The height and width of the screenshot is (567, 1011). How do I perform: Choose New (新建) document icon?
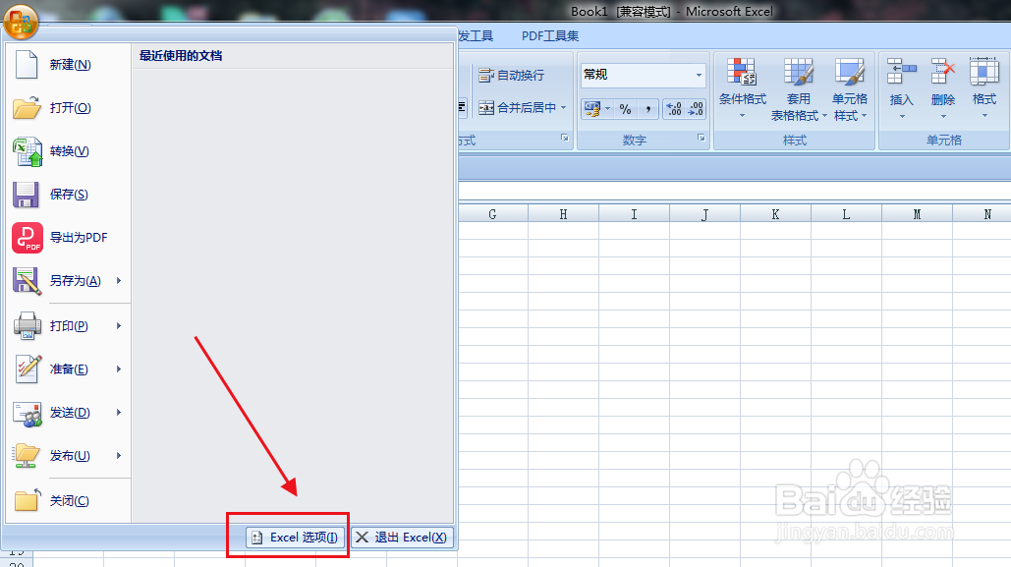click(27, 65)
